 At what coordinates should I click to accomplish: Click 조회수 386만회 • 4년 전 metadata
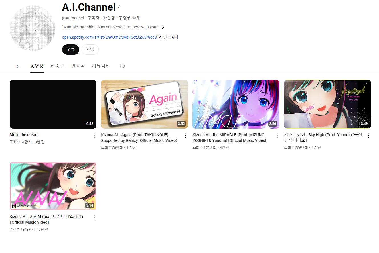[303, 148]
